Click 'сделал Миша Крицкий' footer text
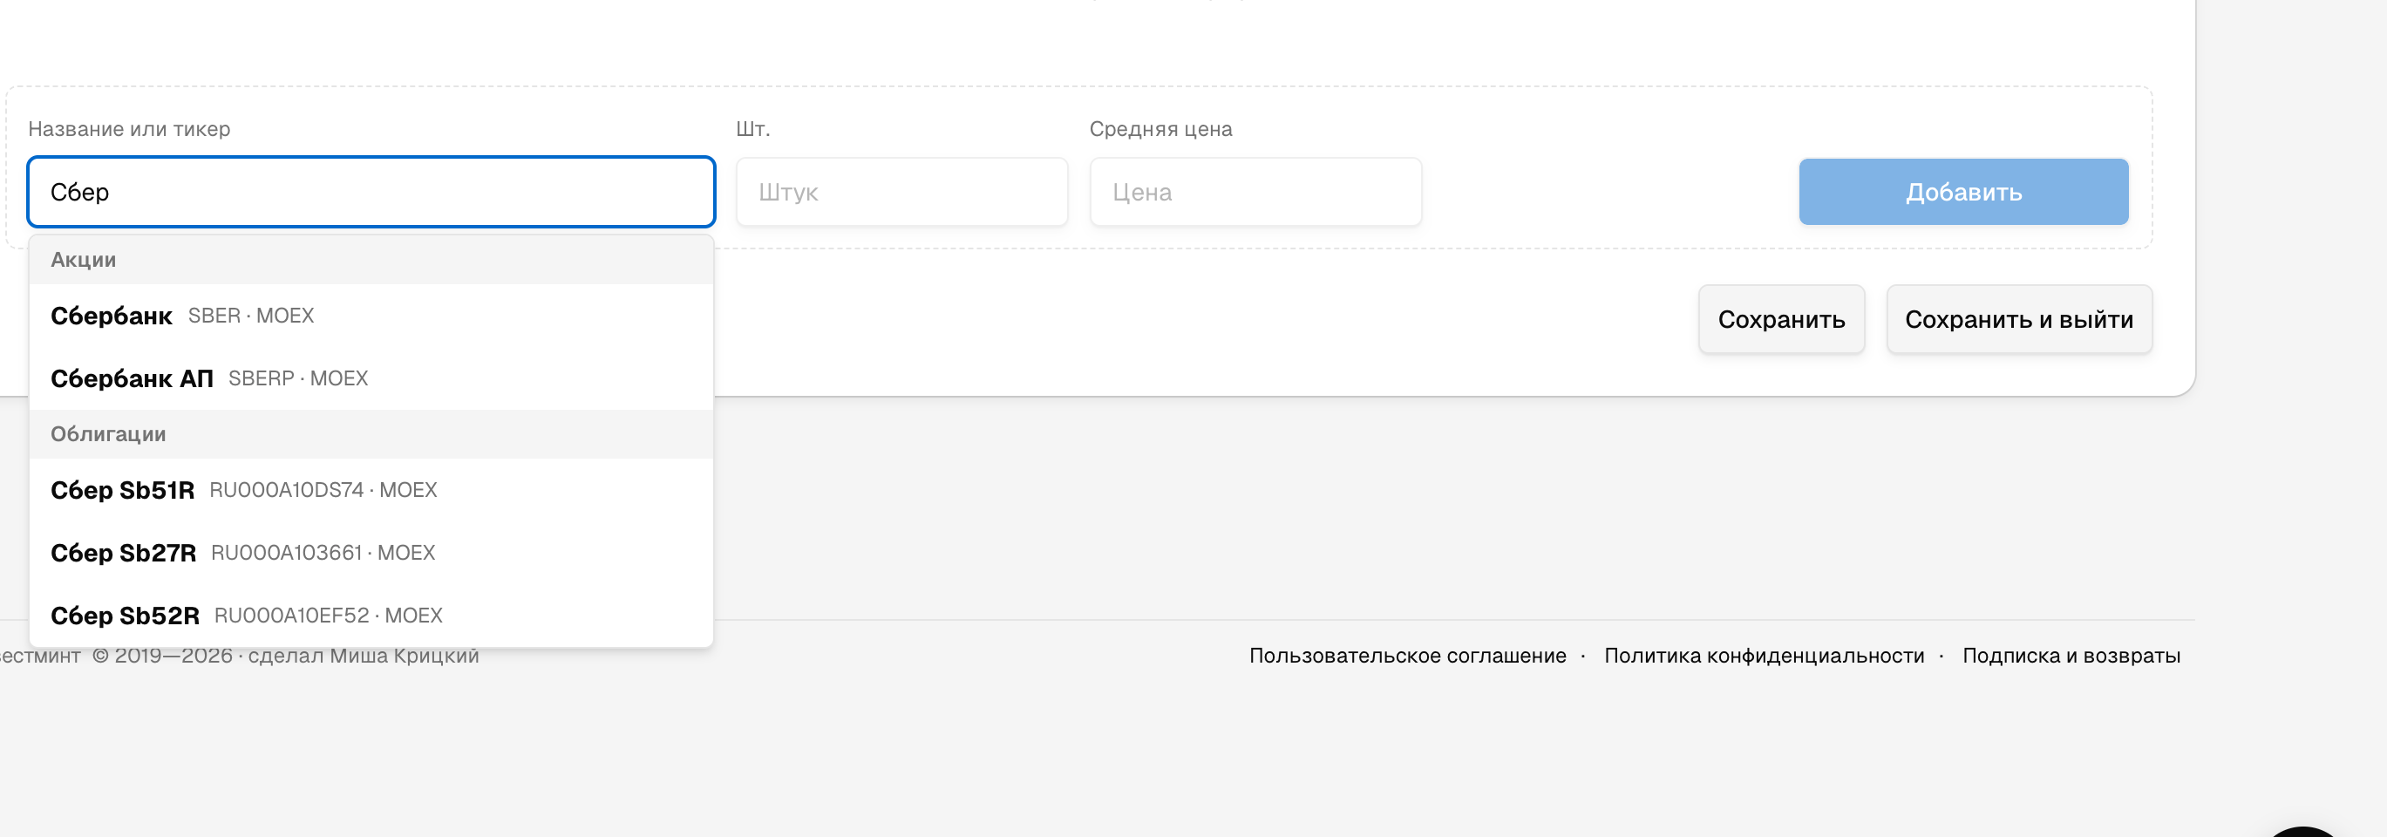The height and width of the screenshot is (837, 2387). 364,656
